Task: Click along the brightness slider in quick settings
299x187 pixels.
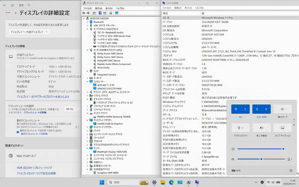Action: pyautogui.click(x=261, y=149)
